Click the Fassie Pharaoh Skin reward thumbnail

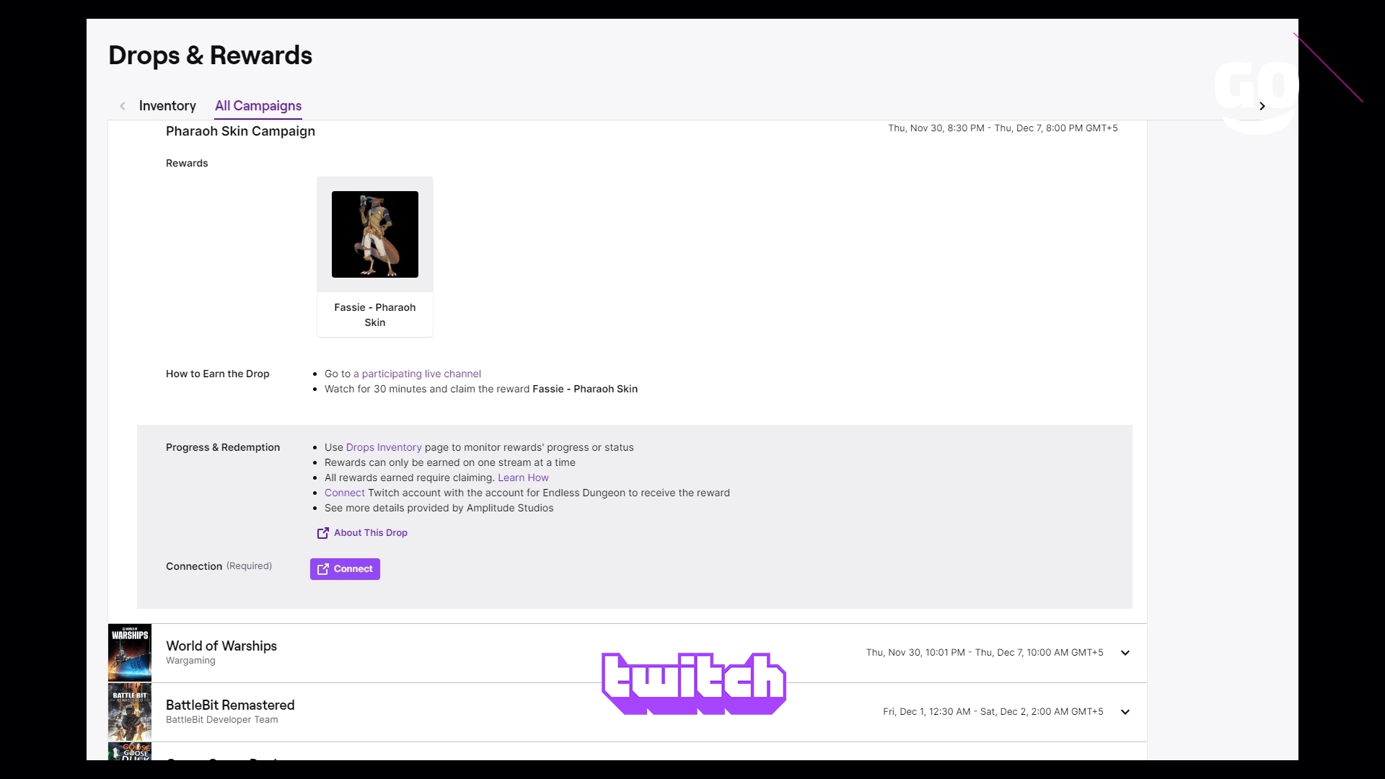click(x=375, y=233)
